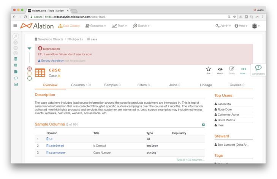Open the sidebar conversations bubble icon
This screenshot has width=277, height=179.
(16, 78)
